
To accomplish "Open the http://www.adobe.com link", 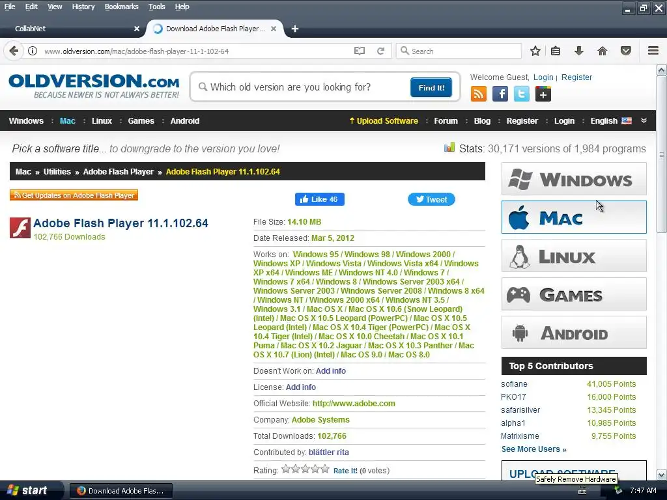I will coord(354,404).
